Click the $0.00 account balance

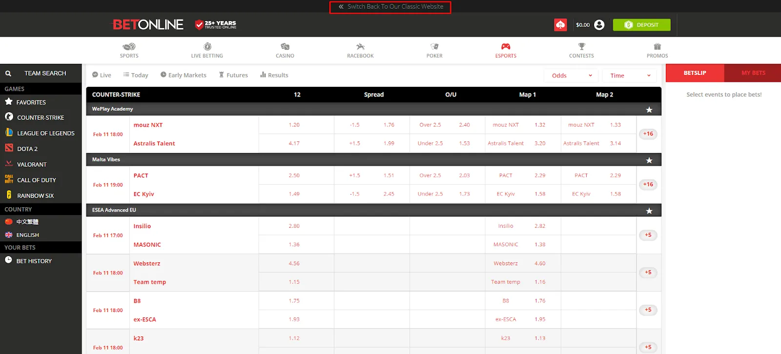(582, 25)
